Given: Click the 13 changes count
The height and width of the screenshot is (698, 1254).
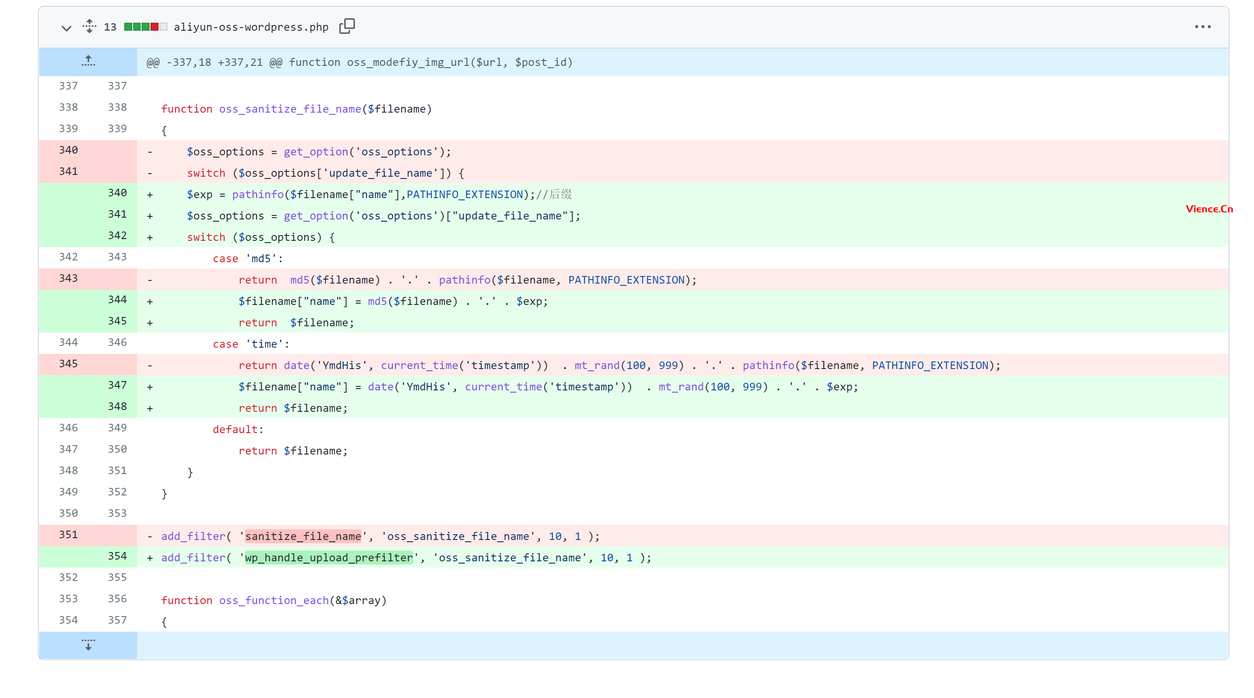Looking at the screenshot, I should click(x=110, y=27).
